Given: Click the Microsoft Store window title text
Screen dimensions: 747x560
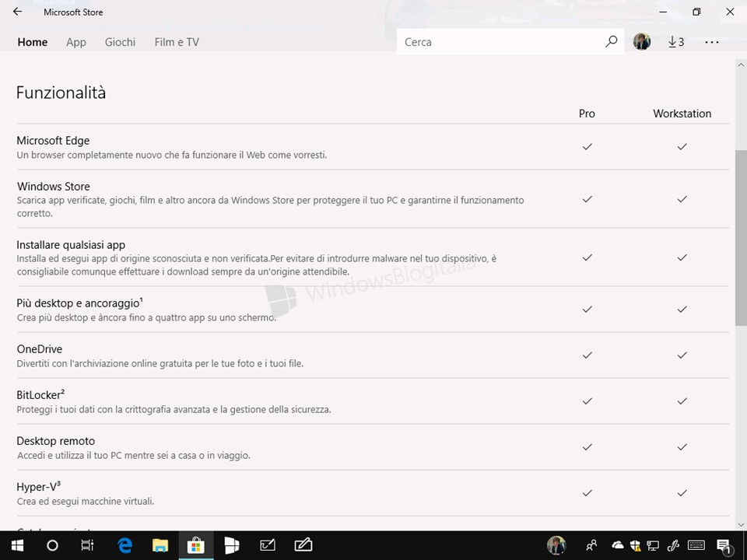Looking at the screenshot, I should pyautogui.click(x=73, y=12).
